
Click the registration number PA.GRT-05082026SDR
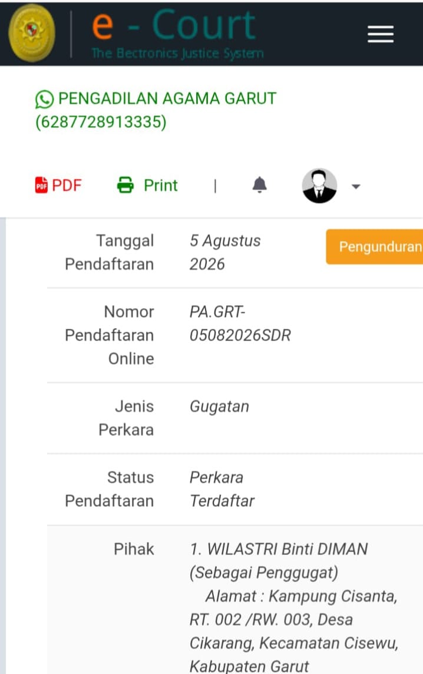tap(240, 323)
